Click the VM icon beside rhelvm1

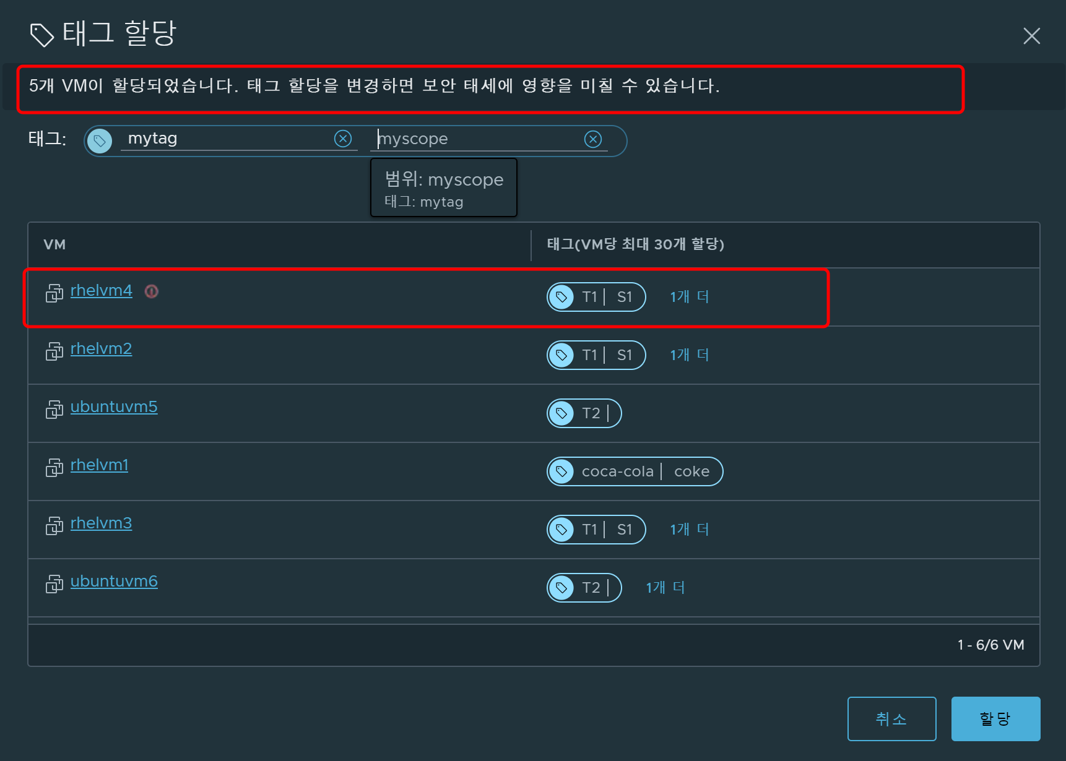pos(54,467)
